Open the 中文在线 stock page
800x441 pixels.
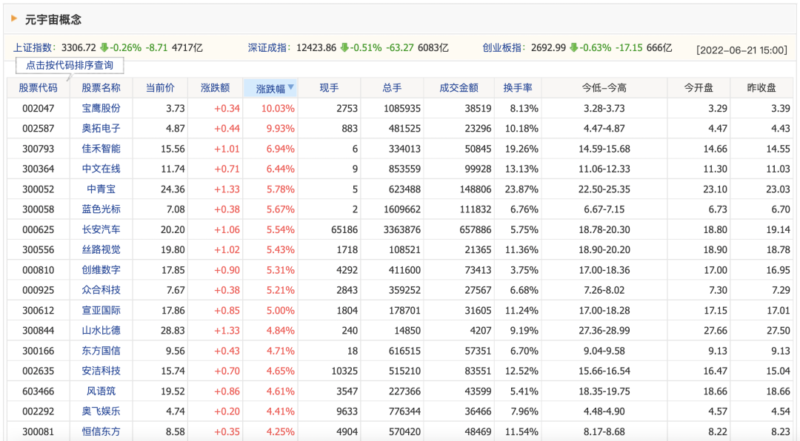click(101, 169)
